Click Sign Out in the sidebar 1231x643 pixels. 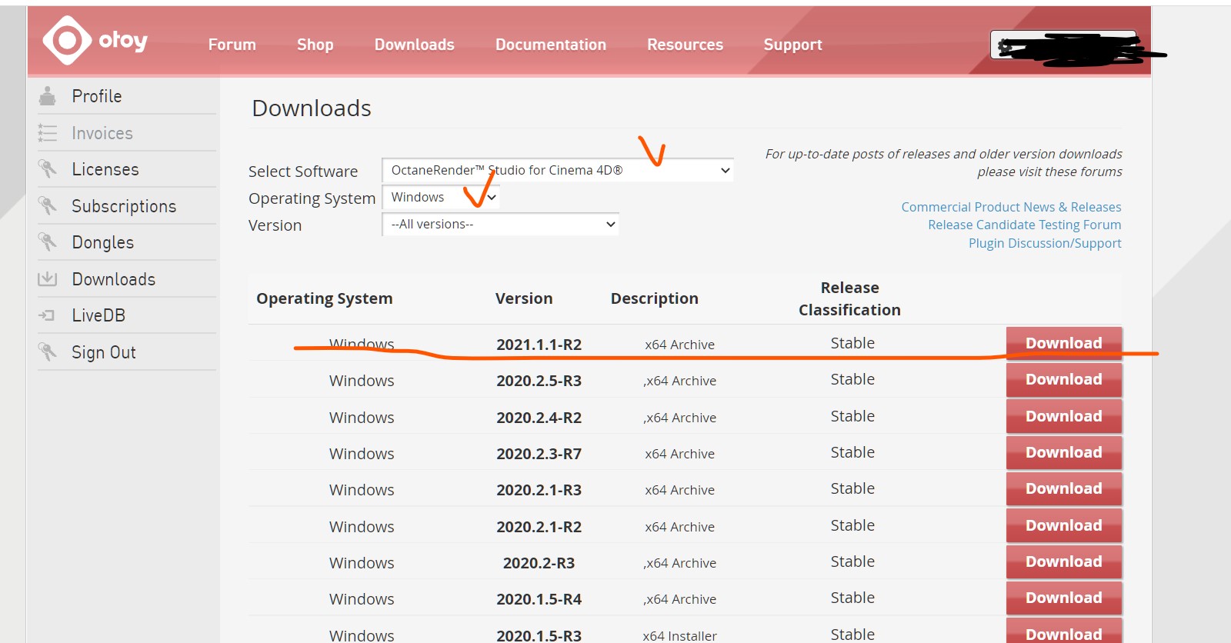[x=104, y=352]
